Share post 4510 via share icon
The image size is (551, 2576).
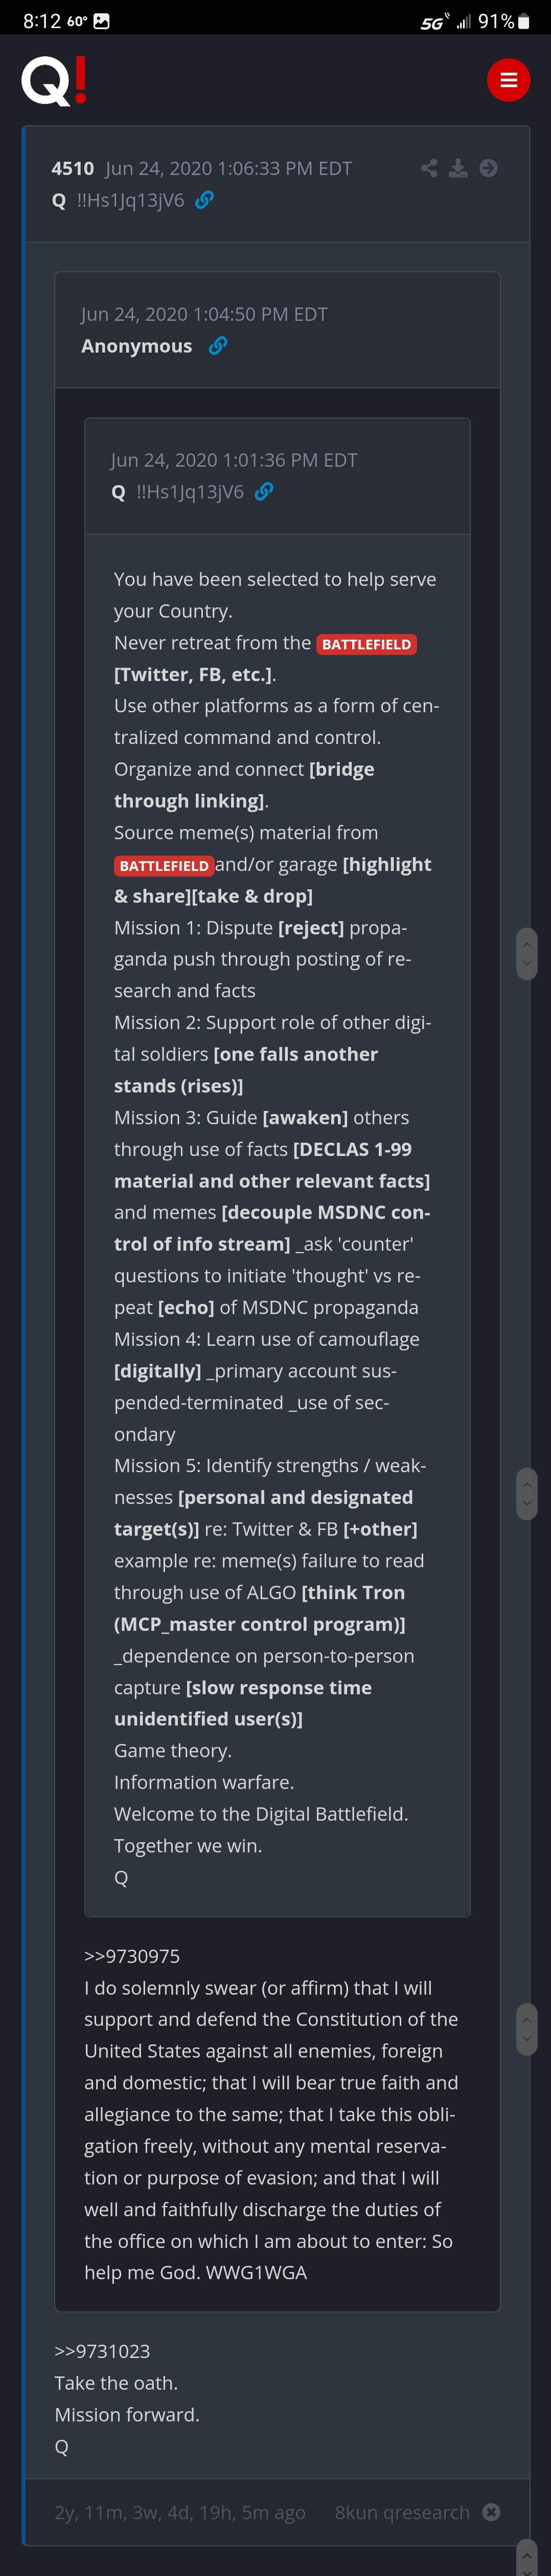coord(429,168)
